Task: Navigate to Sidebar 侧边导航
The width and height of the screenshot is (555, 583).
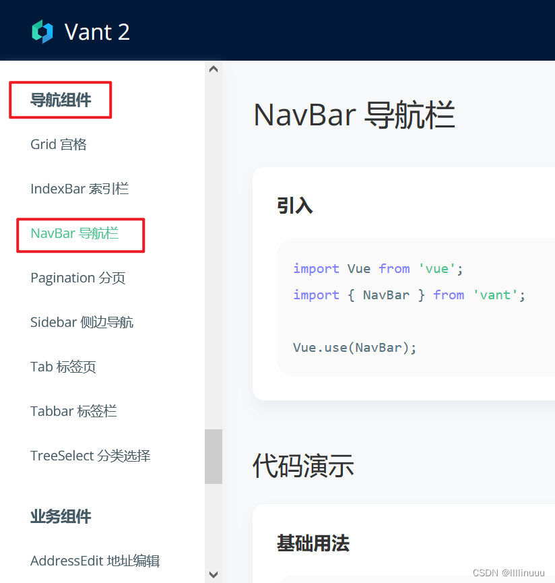Action: 81,322
